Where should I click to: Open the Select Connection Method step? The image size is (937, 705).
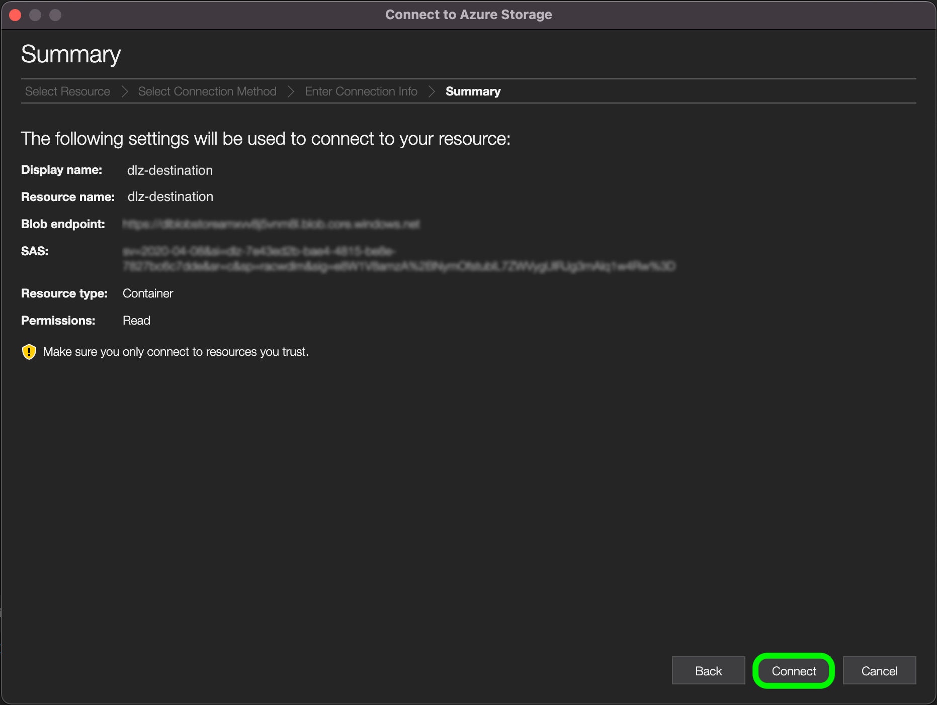point(207,91)
